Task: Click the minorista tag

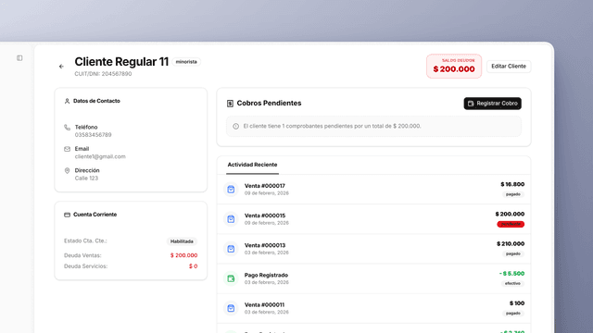Action: (186, 62)
